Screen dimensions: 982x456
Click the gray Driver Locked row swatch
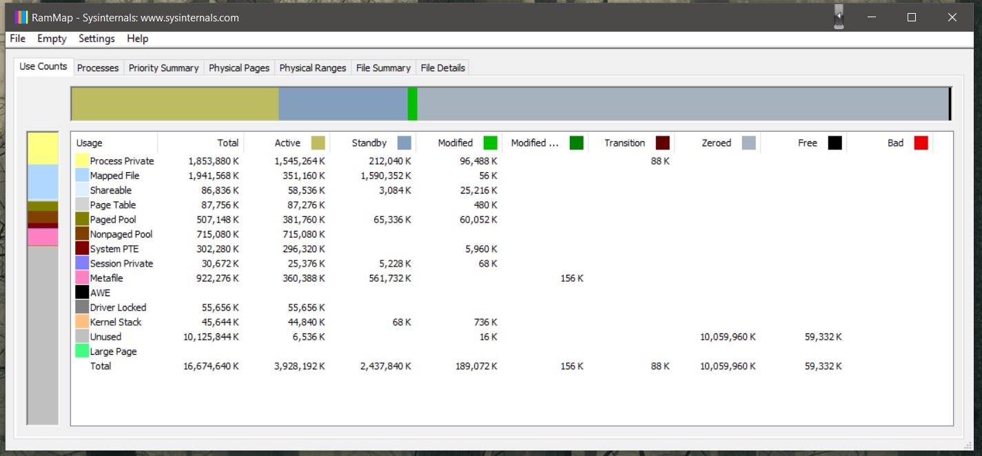[x=82, y=307]
